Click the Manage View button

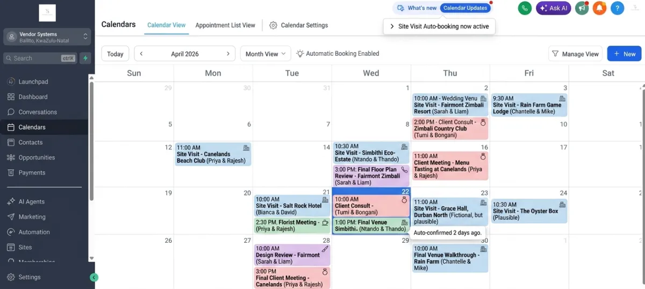pos(575,54)
